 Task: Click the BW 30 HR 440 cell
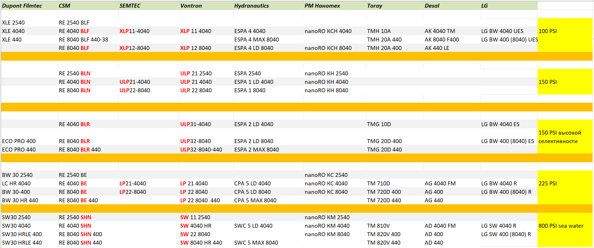tap(20, 200)
